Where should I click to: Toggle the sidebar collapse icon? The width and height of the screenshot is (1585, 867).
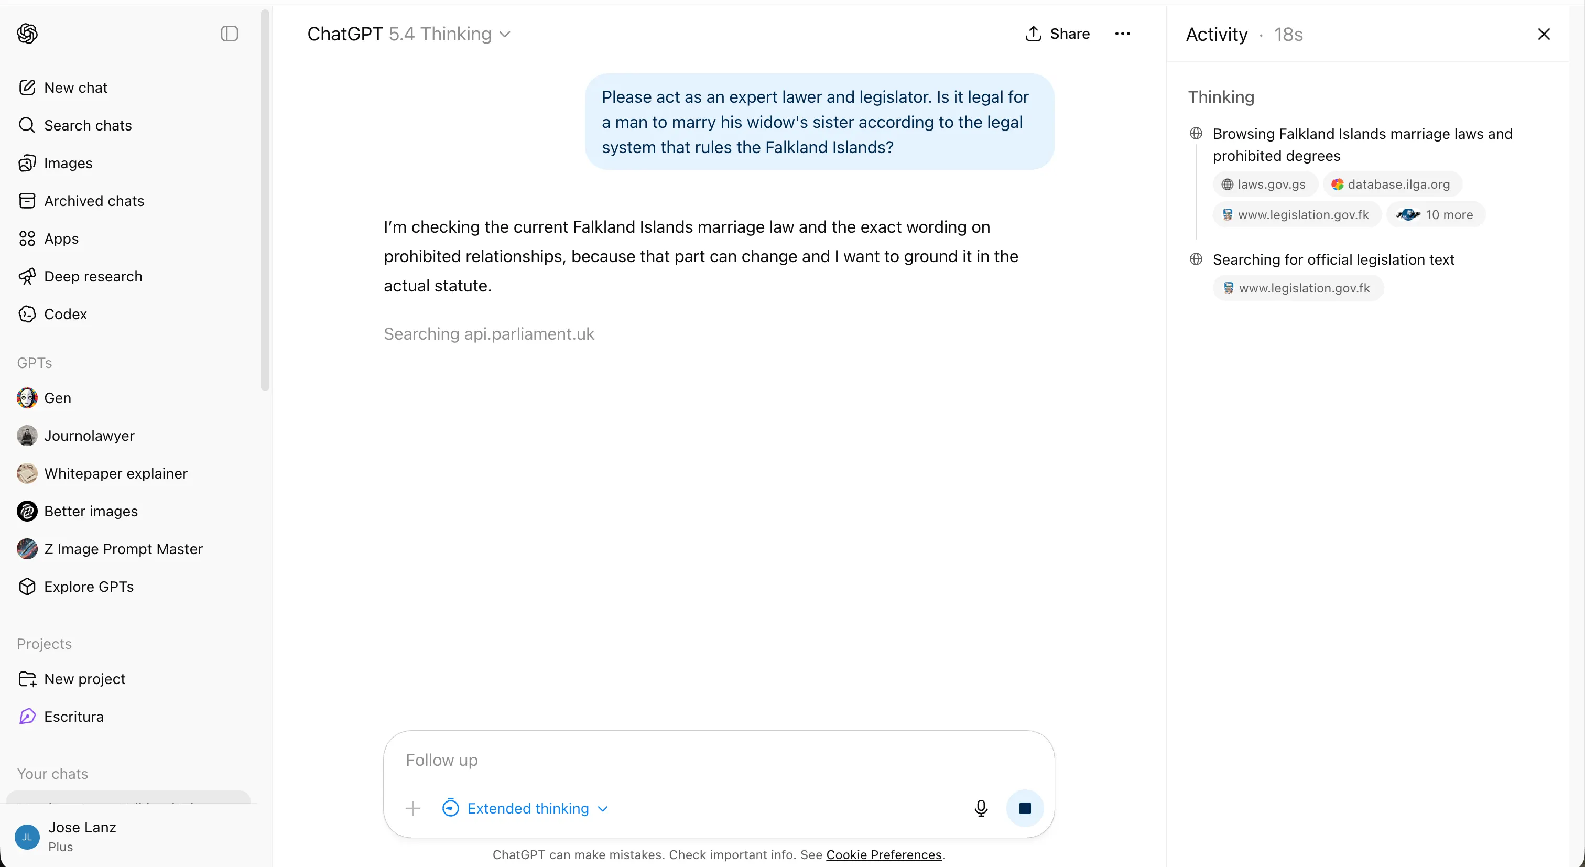229,33
